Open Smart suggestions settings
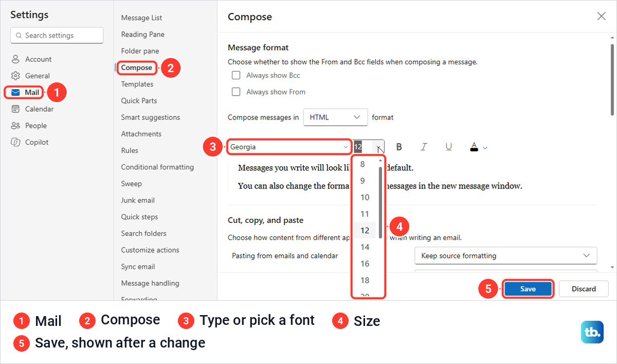The width and height of the screenshot is (617, 364). (151, 117)
